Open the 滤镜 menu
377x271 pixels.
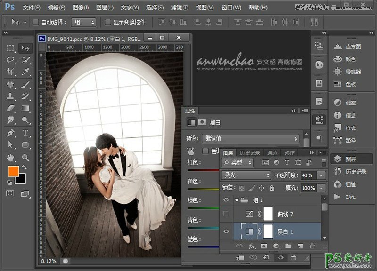[x=179, y=8]
